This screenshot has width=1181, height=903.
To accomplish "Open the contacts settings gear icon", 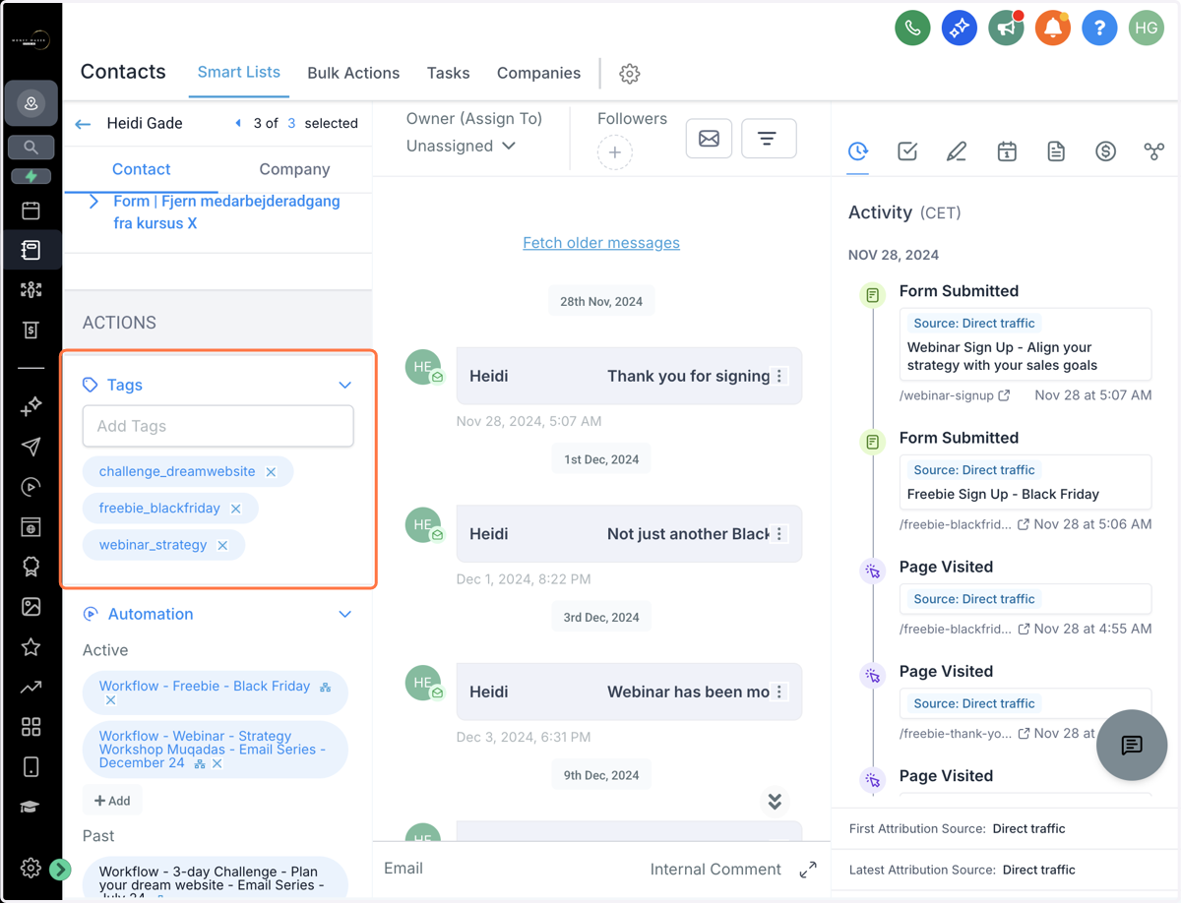I will [x=630, y=74].
